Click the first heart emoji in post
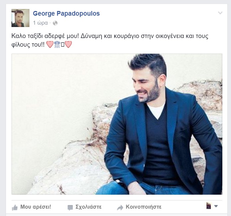Image resolution: width=231 pixels, height=216 pixels. click(50, 44)
